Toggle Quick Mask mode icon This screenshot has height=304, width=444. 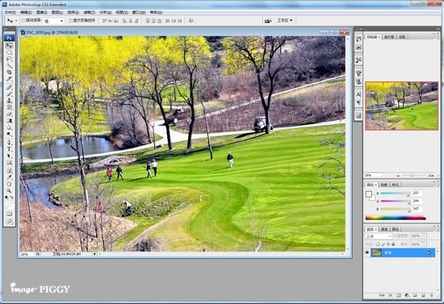tap(9, 214)
